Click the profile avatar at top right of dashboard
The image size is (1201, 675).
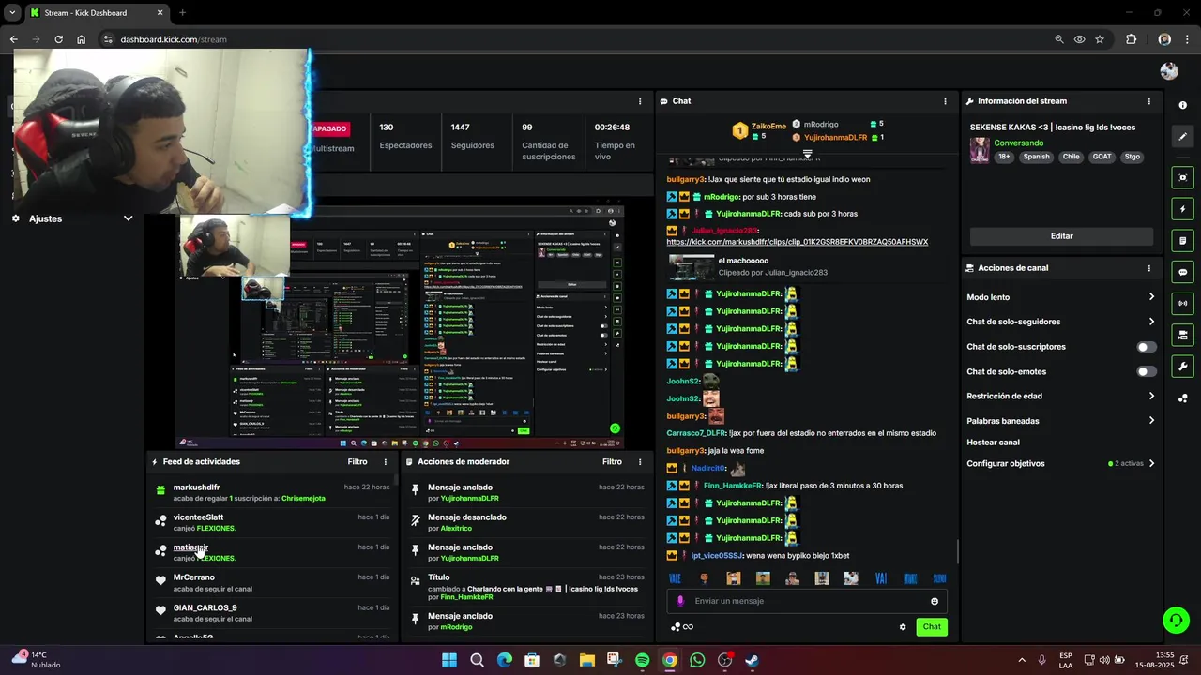1169,71
